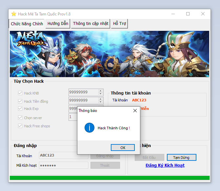Close the Thông báo dialog with X
This screenshot has width=220, height=191.
coord(135,111)
